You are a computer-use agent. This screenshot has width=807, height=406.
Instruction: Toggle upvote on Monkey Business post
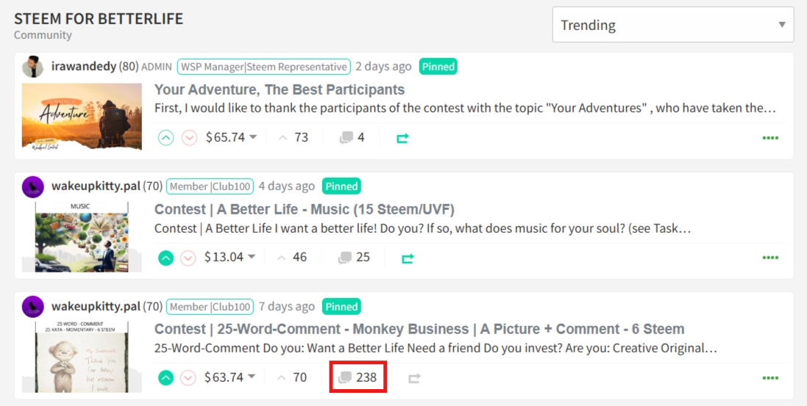point(166,378)
